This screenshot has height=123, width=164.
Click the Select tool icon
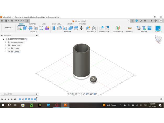click(158, 28)
